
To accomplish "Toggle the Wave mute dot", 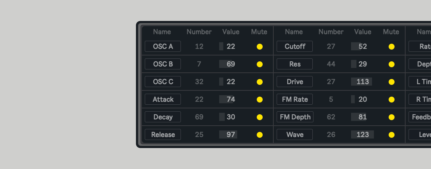I will tap(392, 135).
